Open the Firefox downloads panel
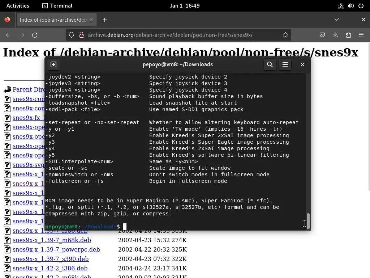Viewport: 370px width, 278px height. coord(335,35)
